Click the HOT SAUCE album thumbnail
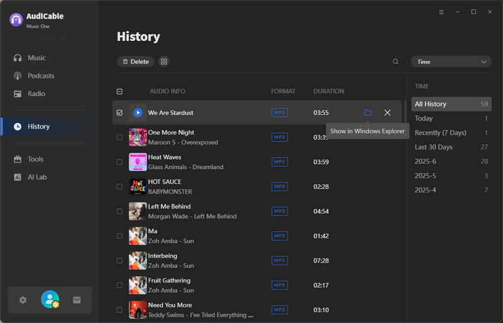This screenshot has height=323, width=503. pyautogui.click(x=138, y=187)
